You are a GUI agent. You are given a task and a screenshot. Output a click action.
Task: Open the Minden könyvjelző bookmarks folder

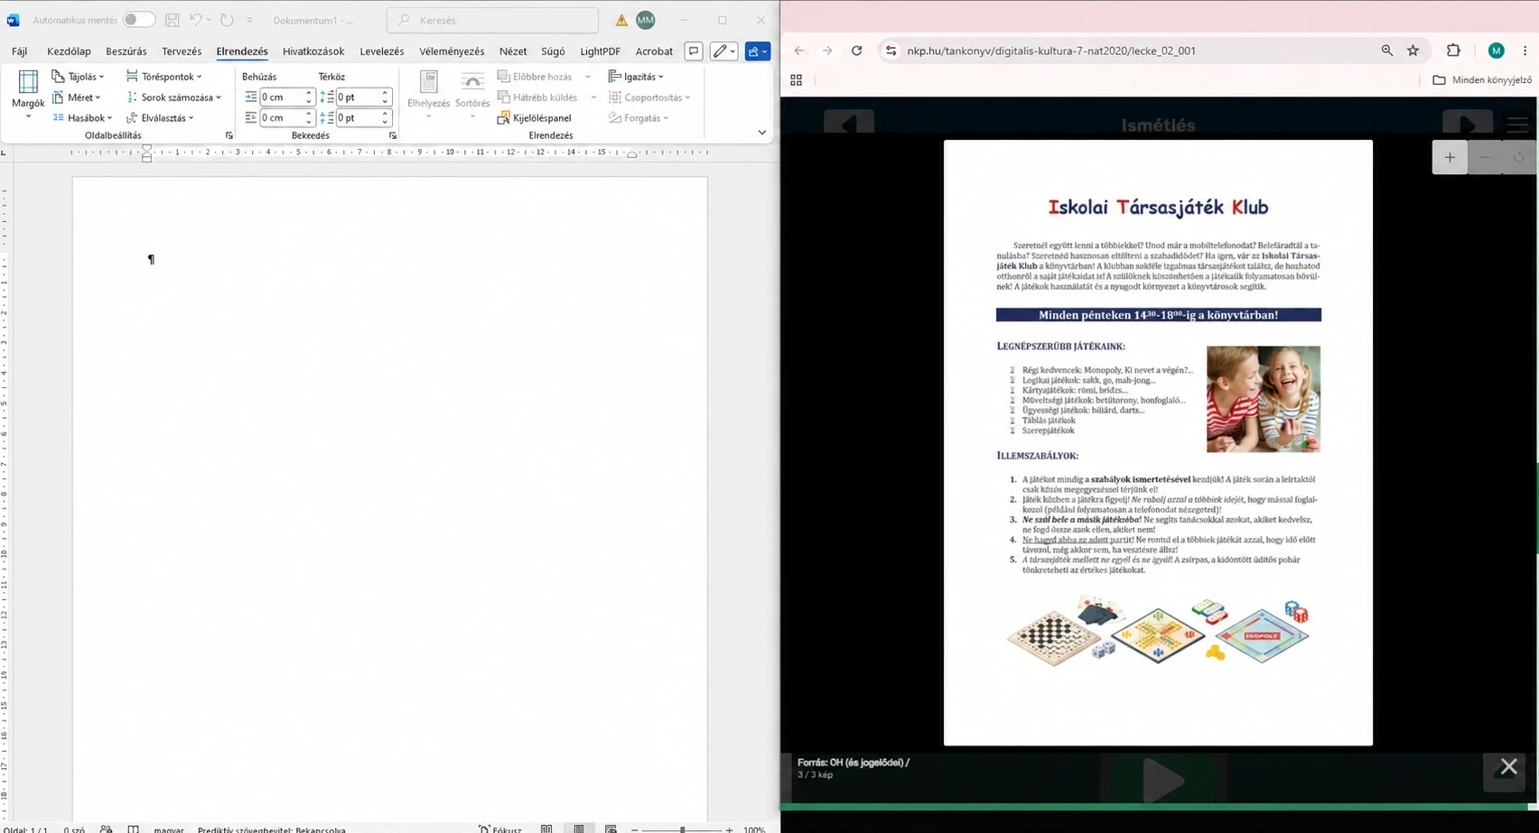pos(1482,80)
